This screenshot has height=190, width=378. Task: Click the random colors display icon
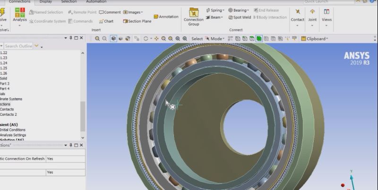[128, 39]
